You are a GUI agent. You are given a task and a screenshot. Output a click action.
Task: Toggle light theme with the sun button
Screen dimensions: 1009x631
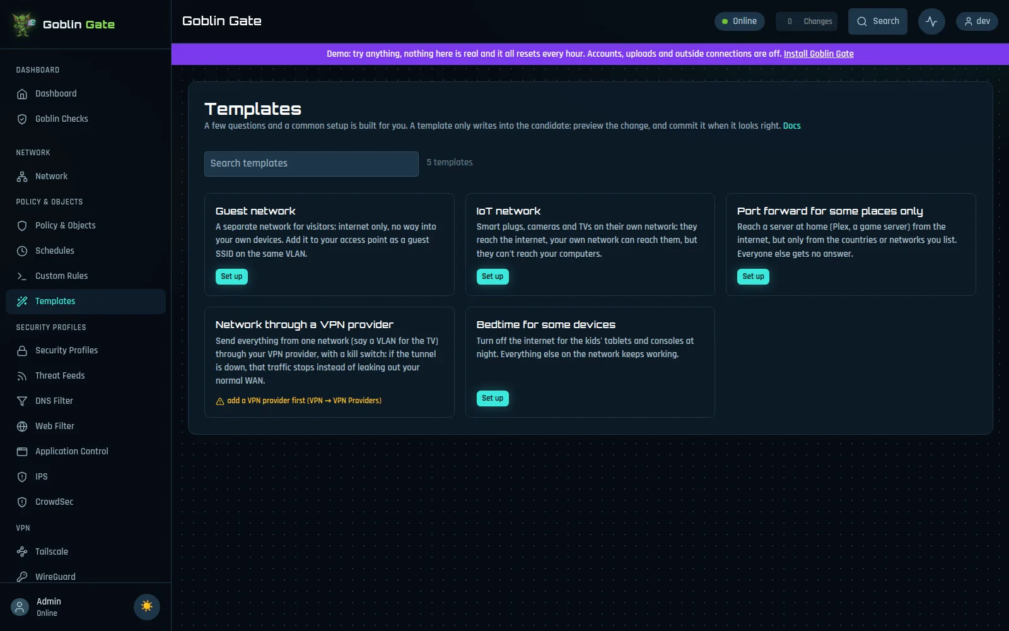(x=147, y=606)
